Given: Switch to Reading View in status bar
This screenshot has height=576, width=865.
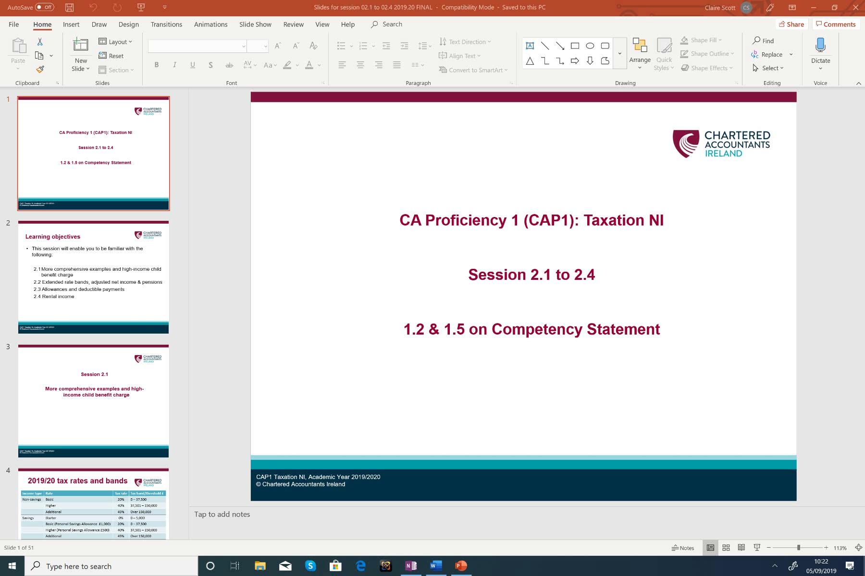Looking at the screenshot, I should [x=741, y=548].
